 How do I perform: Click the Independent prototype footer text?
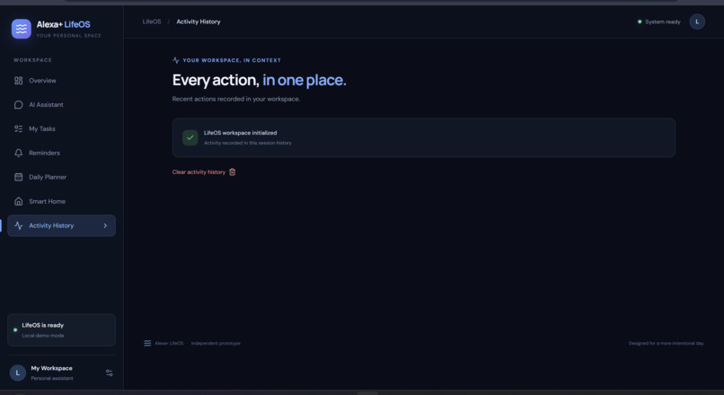pos(216,343)
